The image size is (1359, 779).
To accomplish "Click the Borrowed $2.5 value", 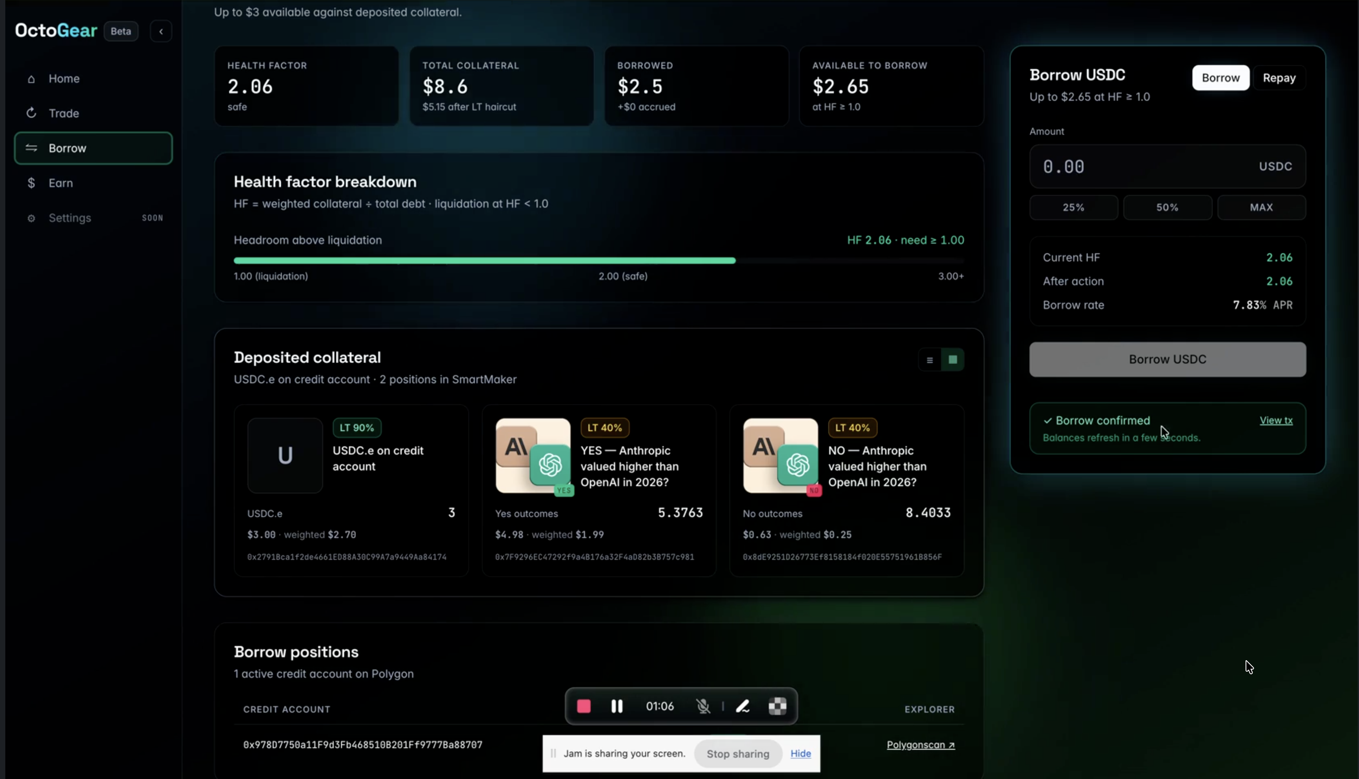I will click(640, 87).
